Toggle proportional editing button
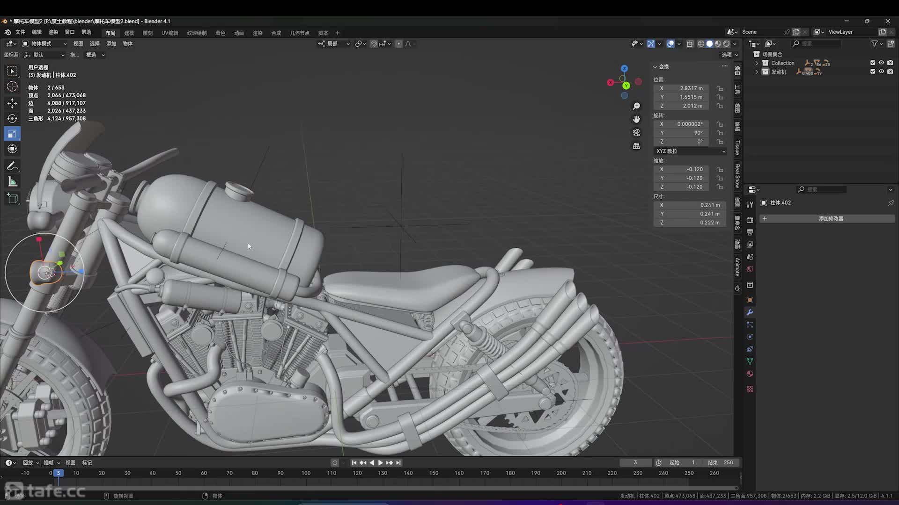Viewport: 899px width, 505px height. [398, 43]
